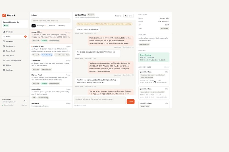
Task: Click the drain cleaning summary tag
Action: pyautogui.click(x=144, y=44)
